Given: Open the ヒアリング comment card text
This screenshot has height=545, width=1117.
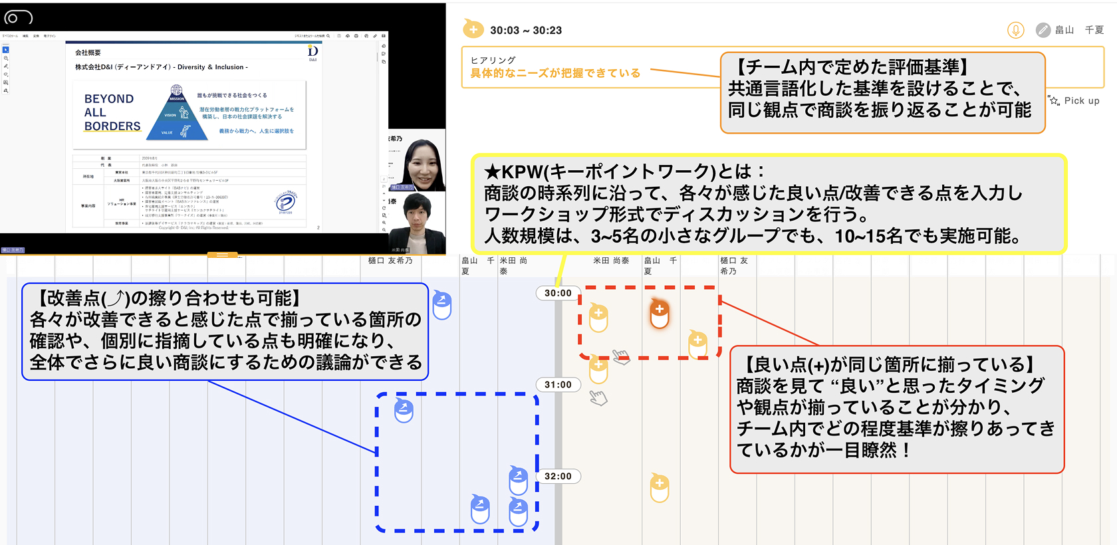Looking at the screenshot, I should tap(555, 73).
